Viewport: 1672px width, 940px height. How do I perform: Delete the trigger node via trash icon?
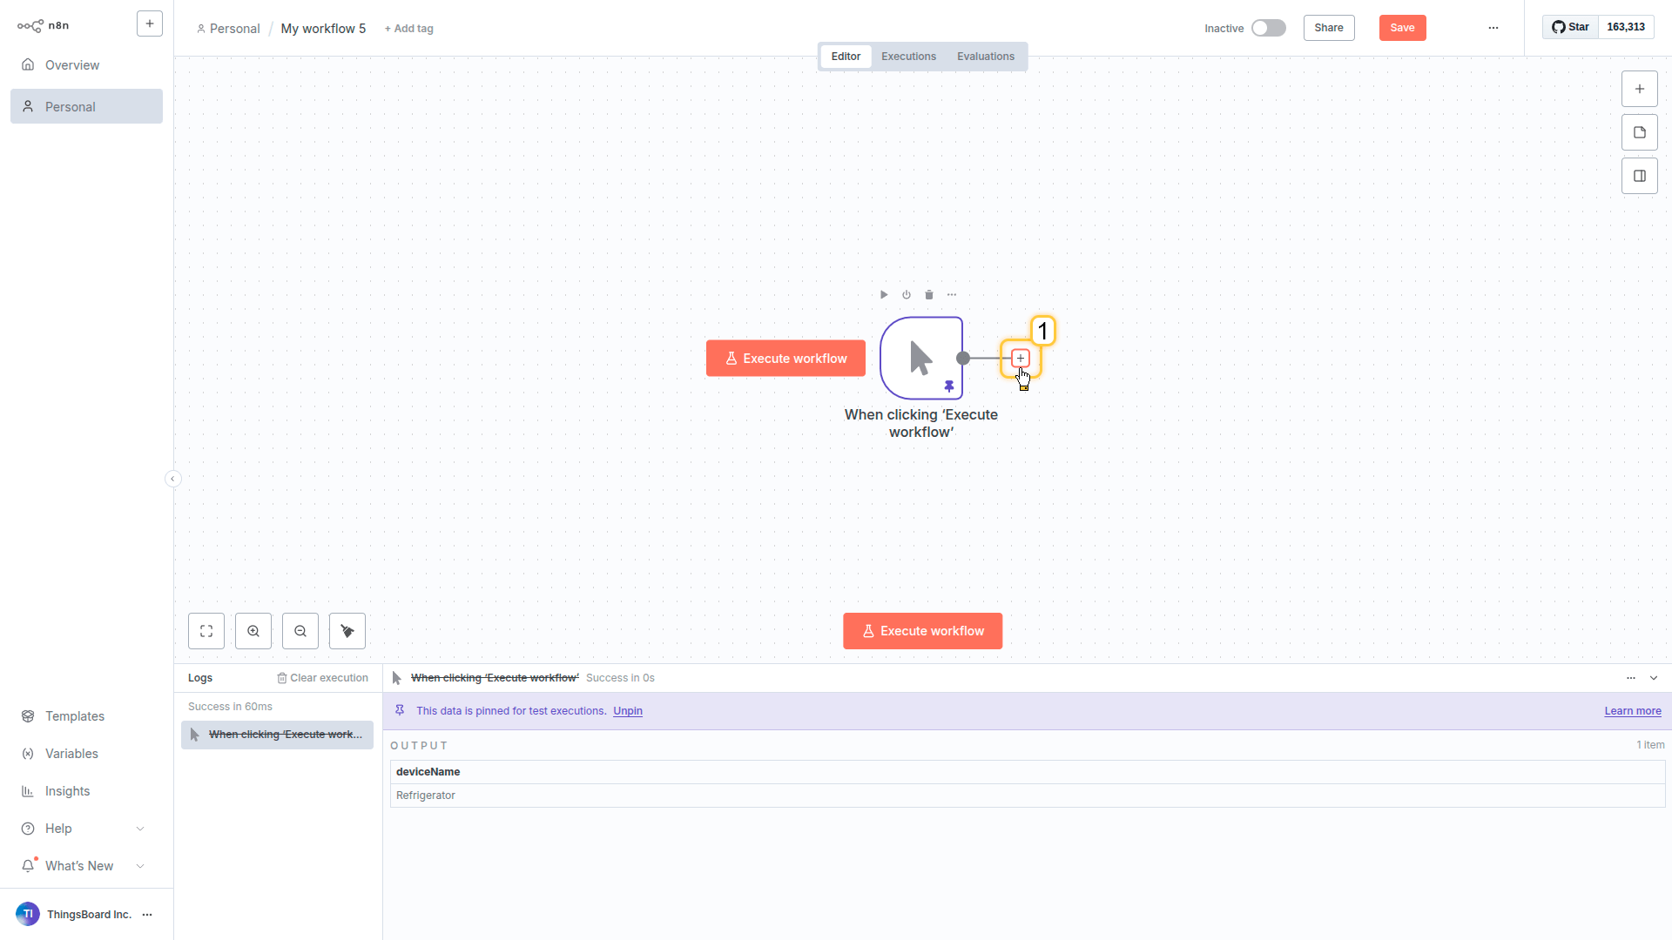[x=929, y=295]
